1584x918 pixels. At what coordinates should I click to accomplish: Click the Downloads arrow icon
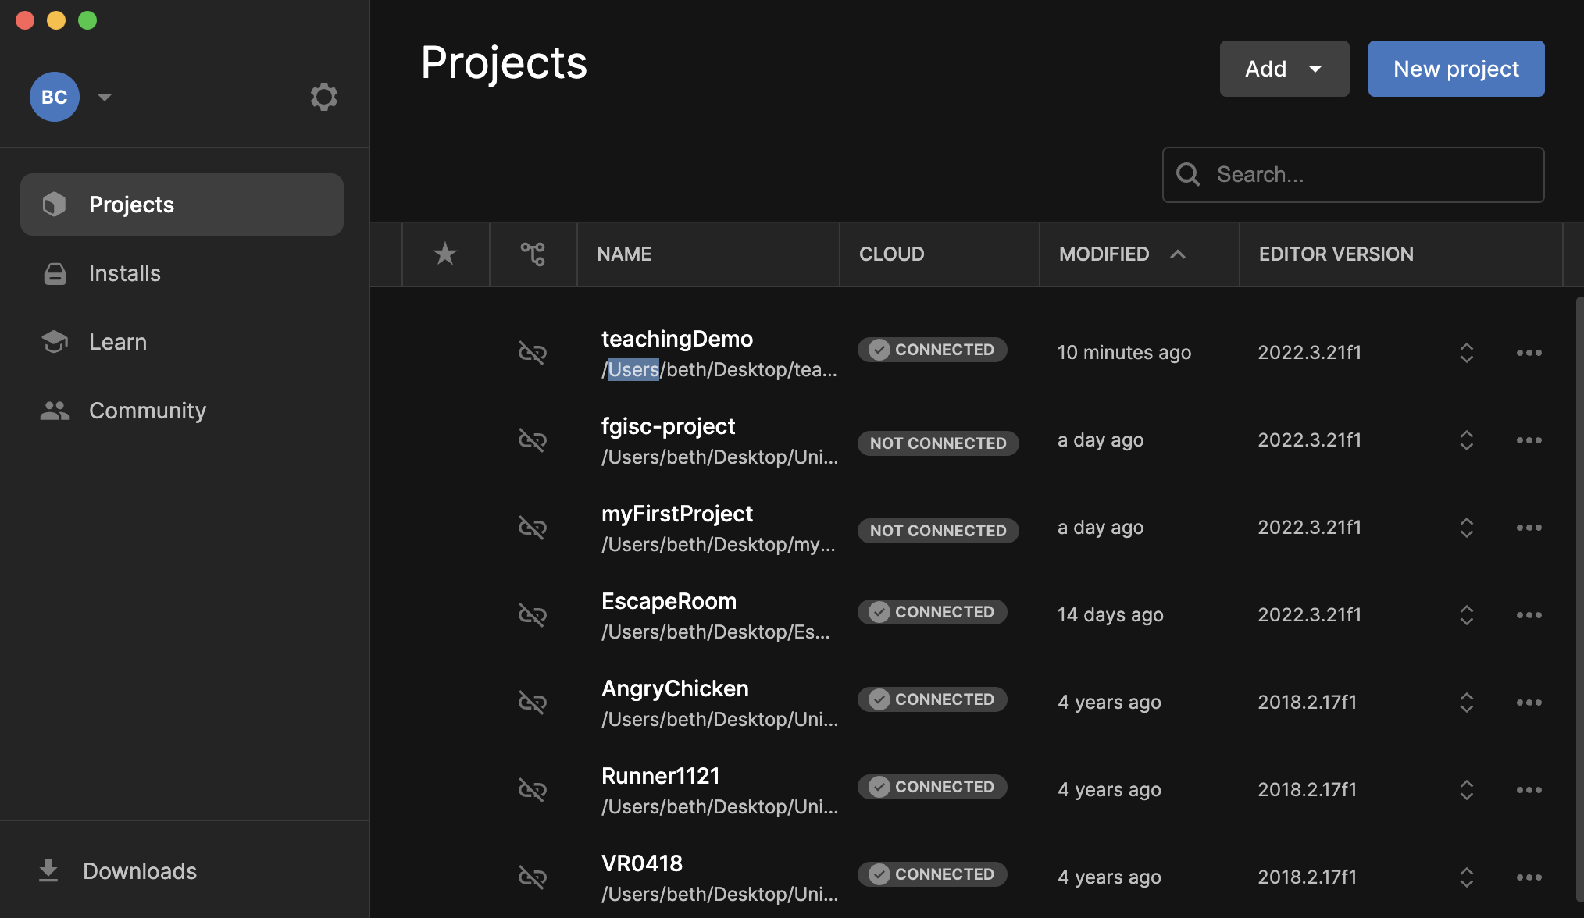click(x=48, y=870)
